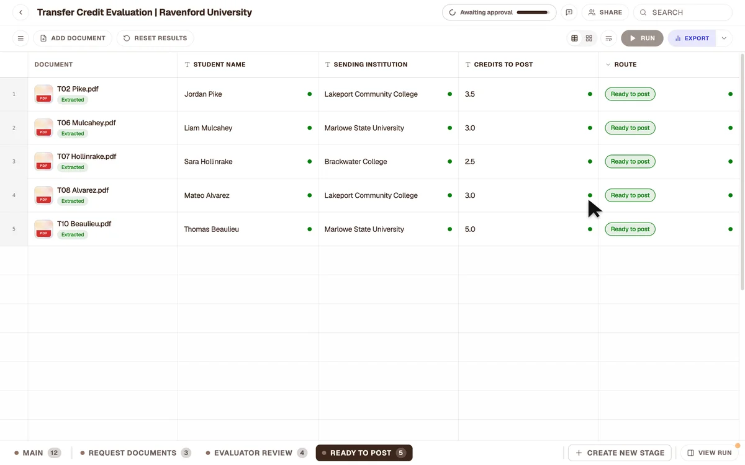Switch to table view layout
This screenshot has height=465, width=745.
574,38
